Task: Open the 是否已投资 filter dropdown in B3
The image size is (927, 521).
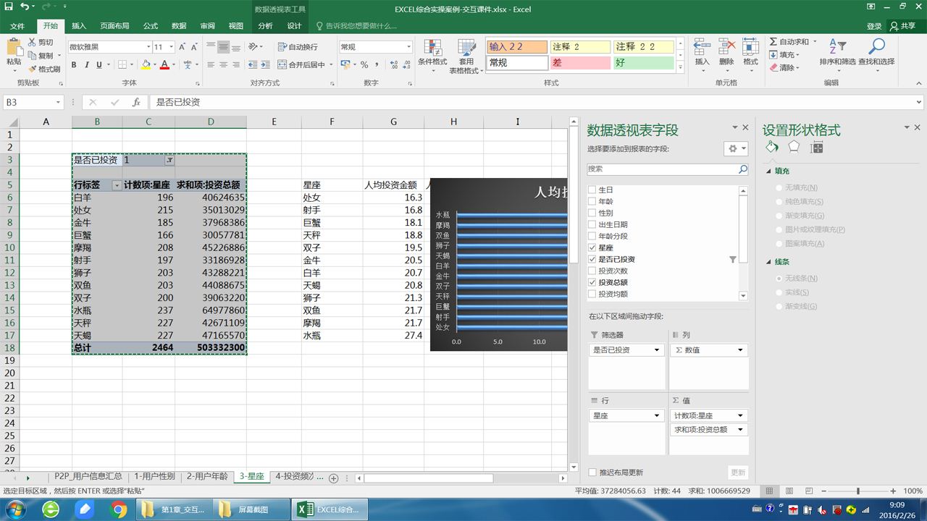Action: click(x=169, y=160)
